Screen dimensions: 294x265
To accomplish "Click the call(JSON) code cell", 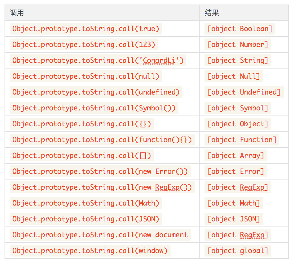I will (x=86, y=219).
